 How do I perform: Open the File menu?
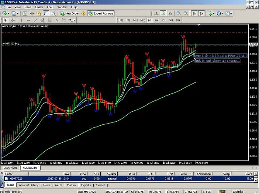(x=9, y=7)
